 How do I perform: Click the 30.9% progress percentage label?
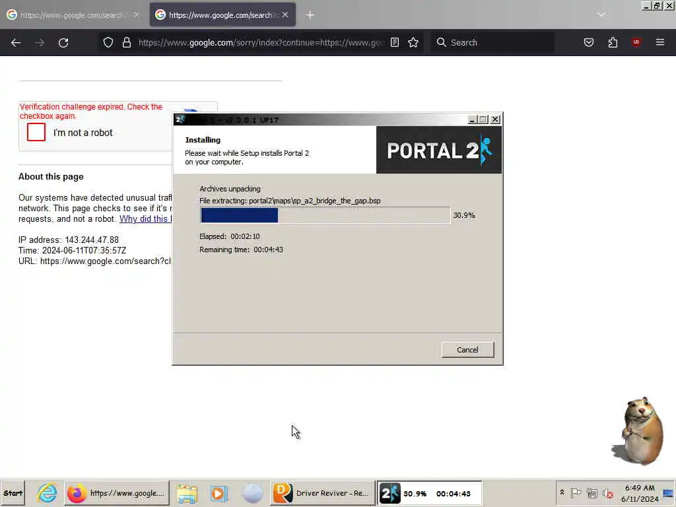[464, 215]
